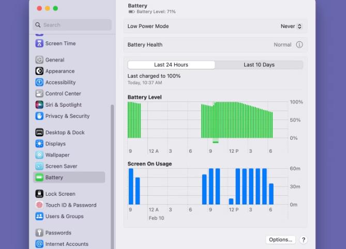Click the Displays sun icon
This screenshot has width=346, height=249.
click(x=39, y=143)
